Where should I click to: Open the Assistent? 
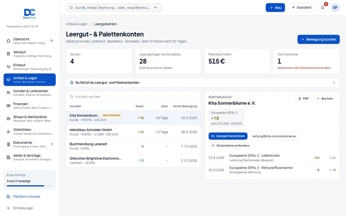[301, 8]
